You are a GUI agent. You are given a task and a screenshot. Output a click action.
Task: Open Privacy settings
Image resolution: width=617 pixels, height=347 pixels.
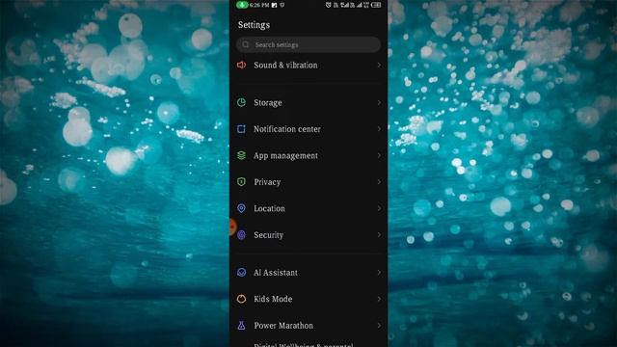(308, 182)
